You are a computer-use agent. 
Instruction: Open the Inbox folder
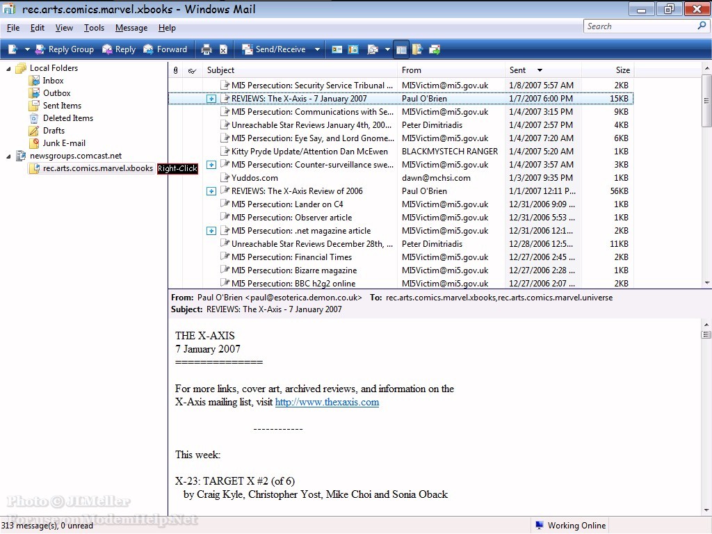pos(53,81)
